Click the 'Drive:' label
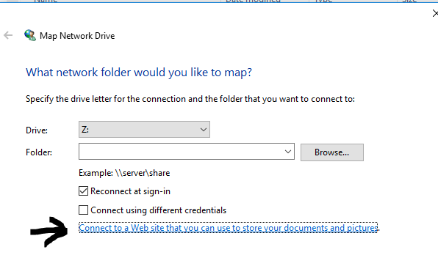 (x=37, y=130)
